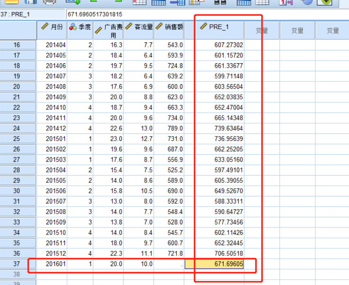Select the 客流量 column header
Image resolution: width=349 pixels, height=285 pixels.
(x=139, y=30)
